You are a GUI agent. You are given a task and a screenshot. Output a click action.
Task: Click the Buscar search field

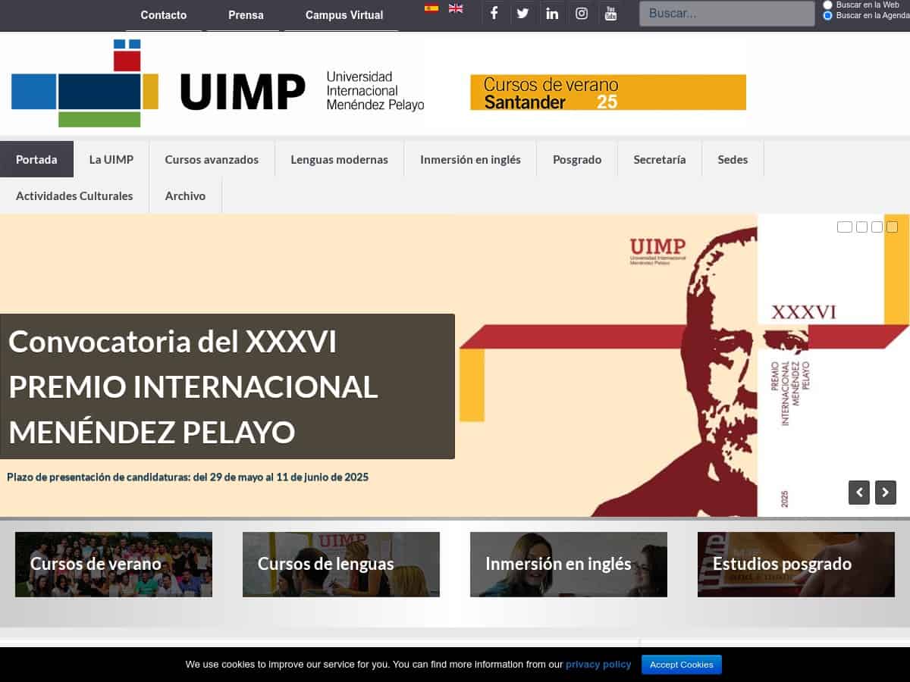coord(727,14)
